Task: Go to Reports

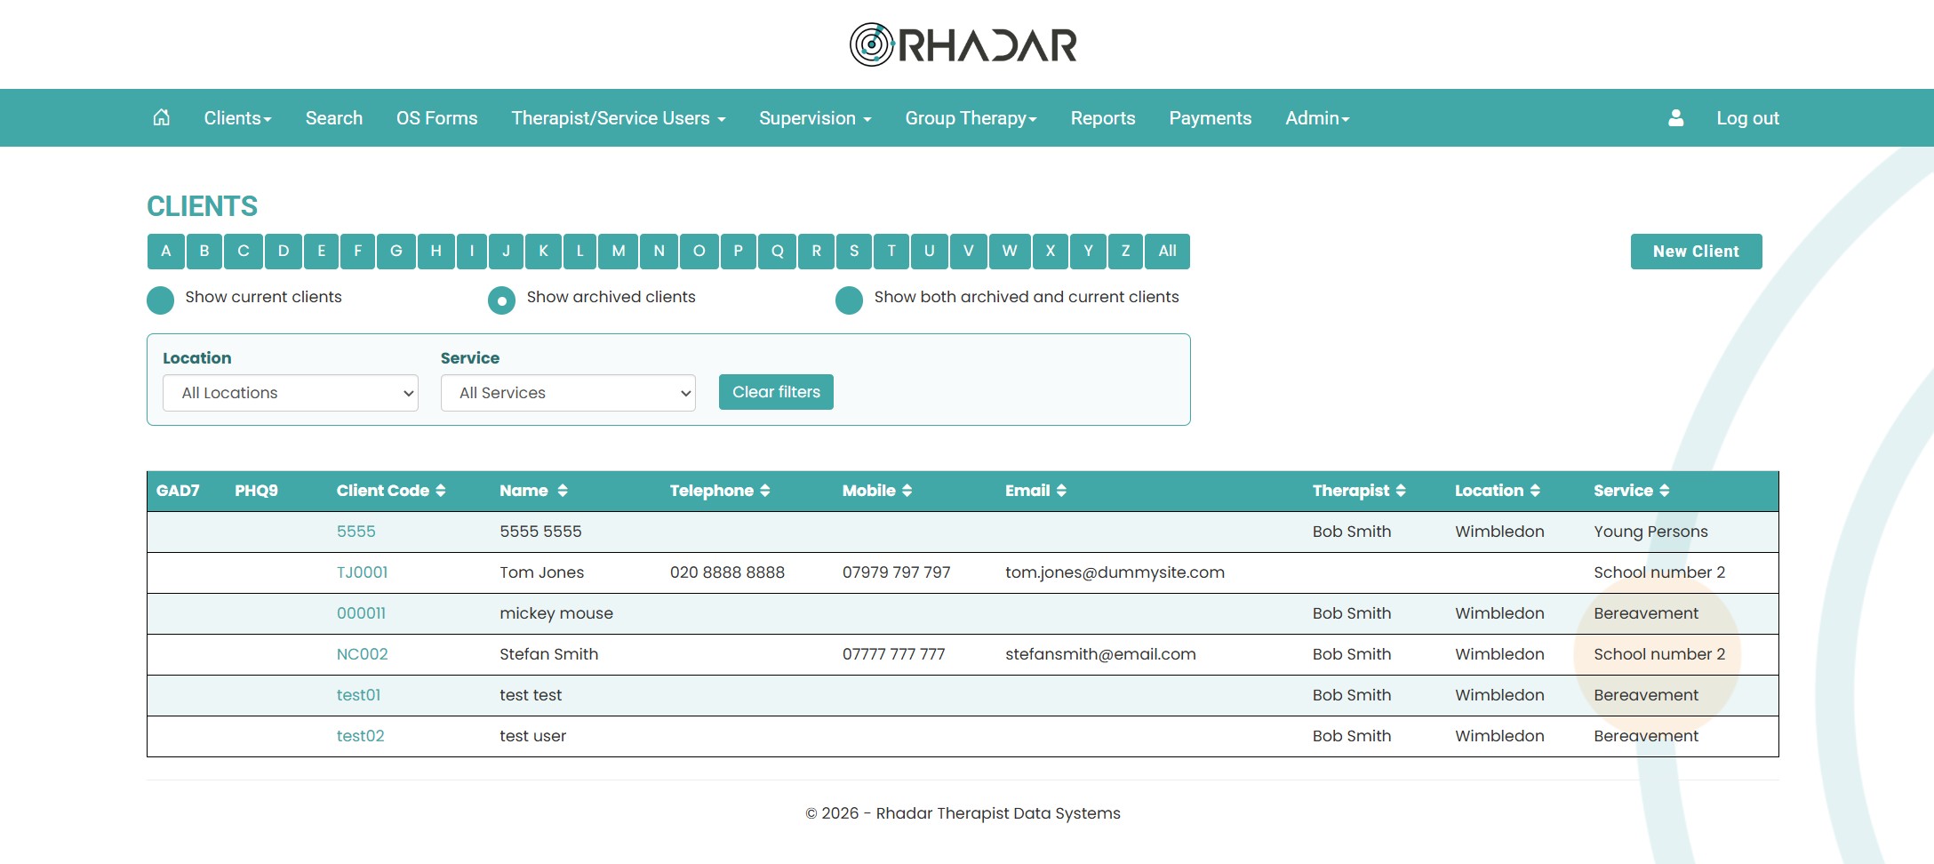Action: tap(1103, 118)
